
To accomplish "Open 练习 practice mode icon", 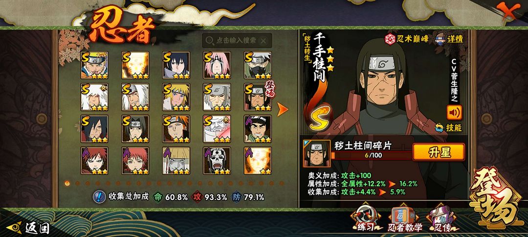I will click(x=365, y=218).
